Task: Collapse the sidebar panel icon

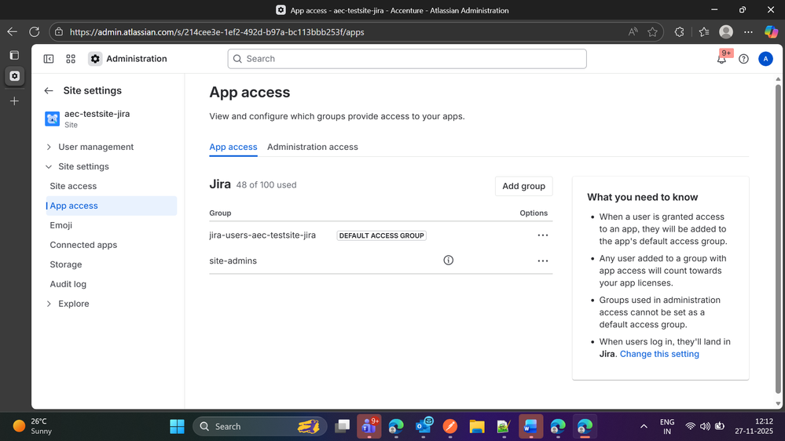Action: point(49,59)
